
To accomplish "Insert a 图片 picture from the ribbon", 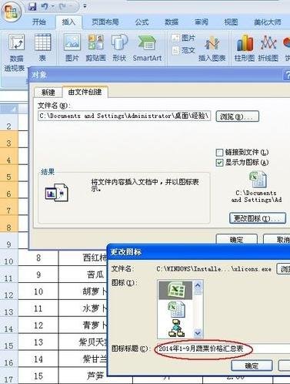I will point(72,48).
